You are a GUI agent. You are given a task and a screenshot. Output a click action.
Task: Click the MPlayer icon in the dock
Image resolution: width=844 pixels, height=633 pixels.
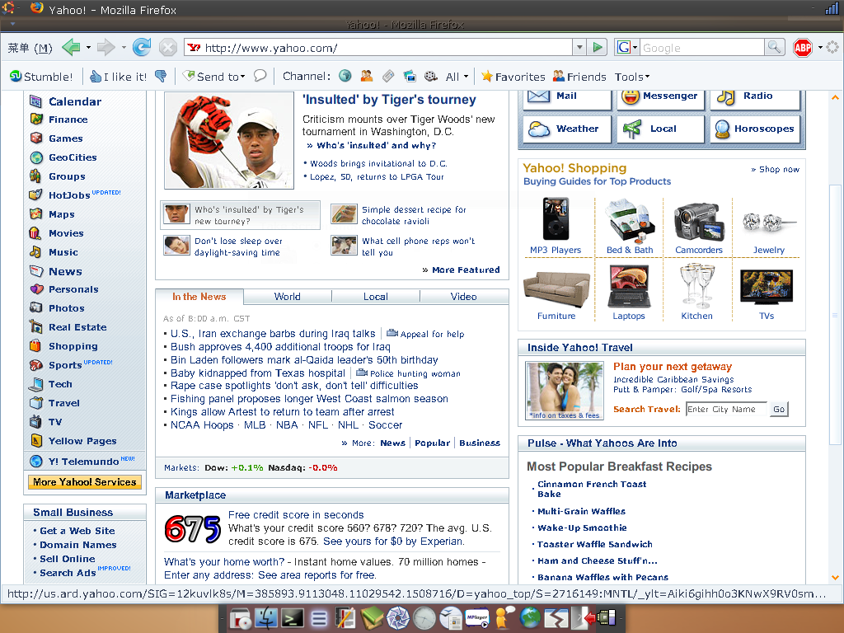pos(477,618)
